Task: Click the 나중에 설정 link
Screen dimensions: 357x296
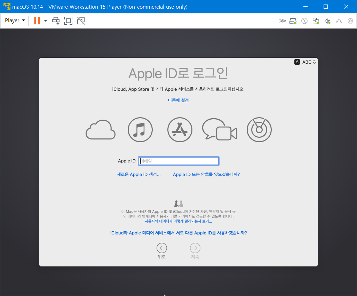Action: (x=178, y=100)
